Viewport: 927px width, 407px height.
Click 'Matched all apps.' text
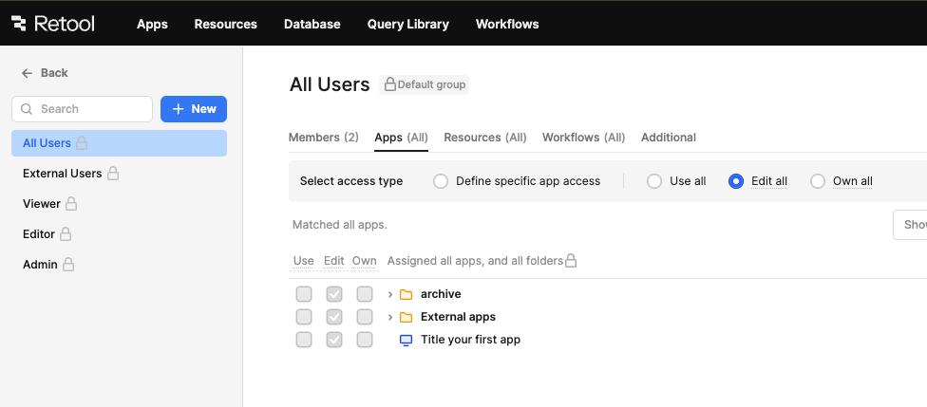coord(340,225)
